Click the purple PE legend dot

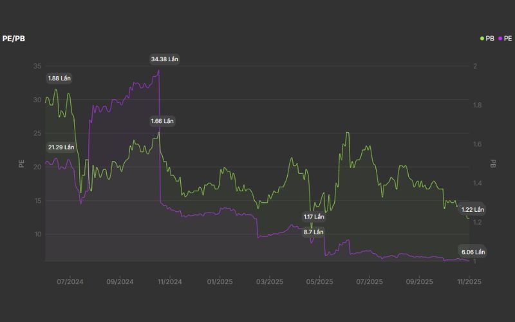coord(500,39)
